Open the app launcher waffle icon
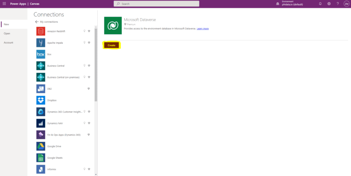 click(x=4, y=4)
